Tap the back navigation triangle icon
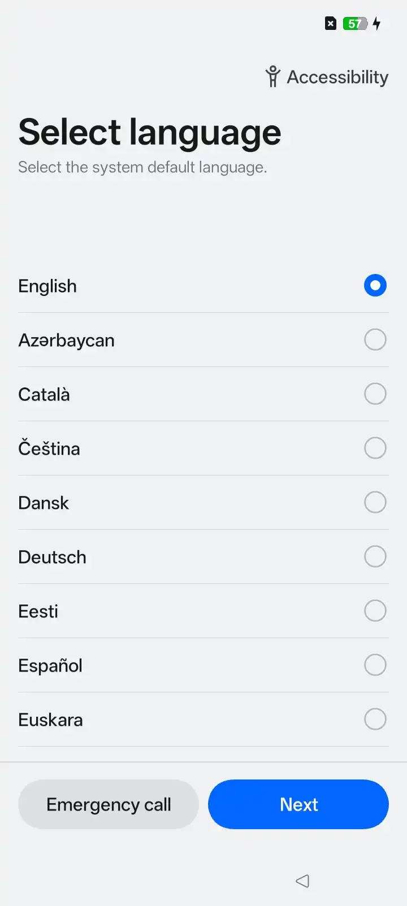This screenshot has width=407, height=906. (x=302, y=881)
